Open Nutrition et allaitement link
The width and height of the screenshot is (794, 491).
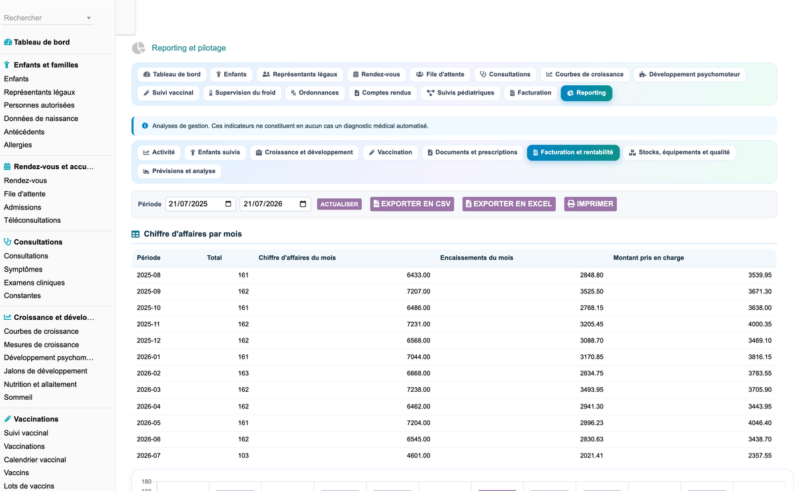point(40,384)
